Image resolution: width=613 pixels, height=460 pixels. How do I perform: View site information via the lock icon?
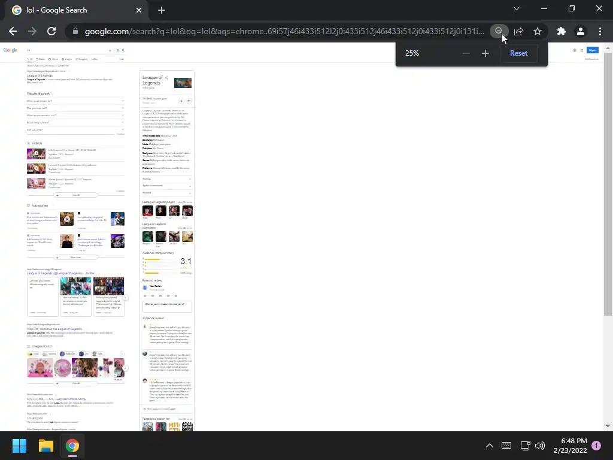[x=75, y=31]
